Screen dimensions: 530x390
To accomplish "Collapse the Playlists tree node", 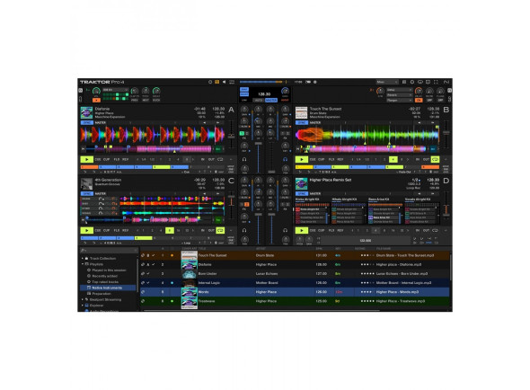I will click(x=83, y=264).
